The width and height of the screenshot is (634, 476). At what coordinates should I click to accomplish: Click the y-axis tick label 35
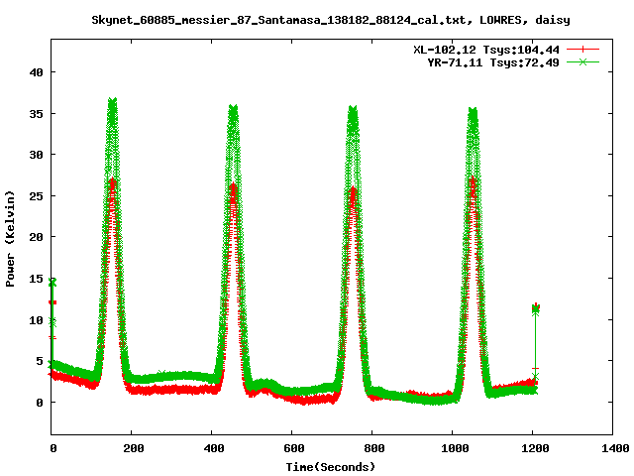36,114
